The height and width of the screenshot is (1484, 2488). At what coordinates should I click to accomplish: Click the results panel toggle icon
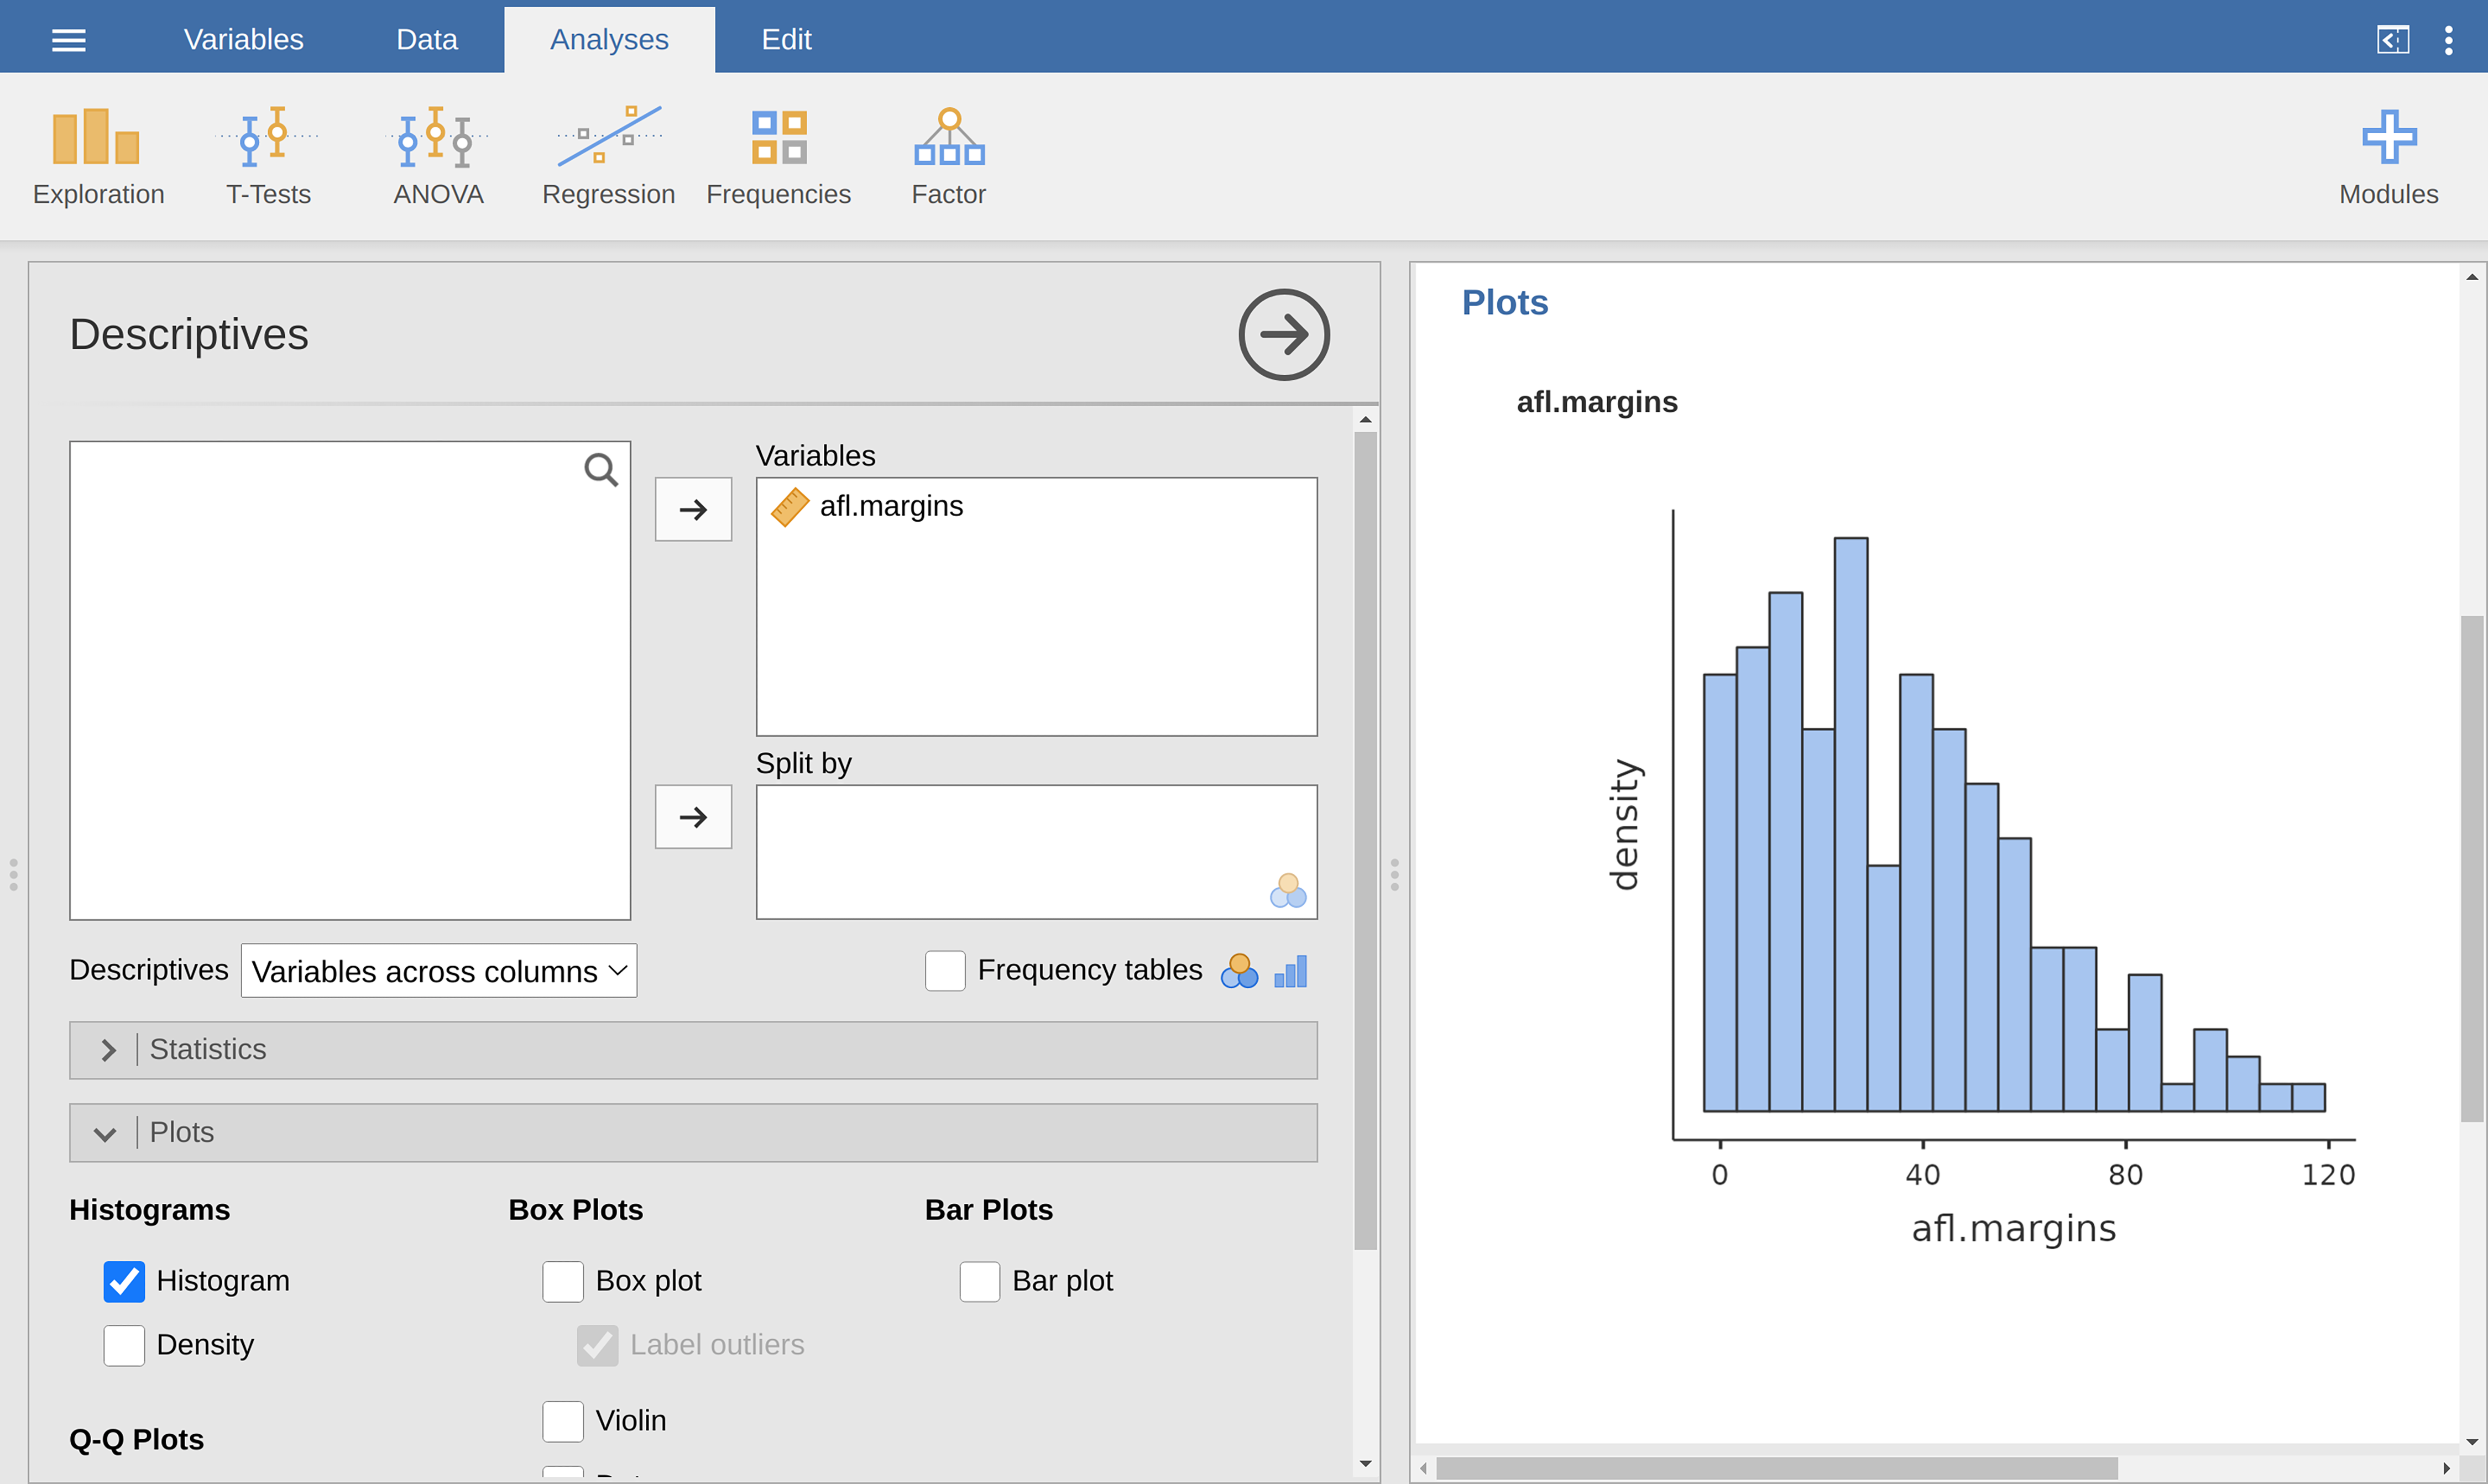tap(2392, 40)
